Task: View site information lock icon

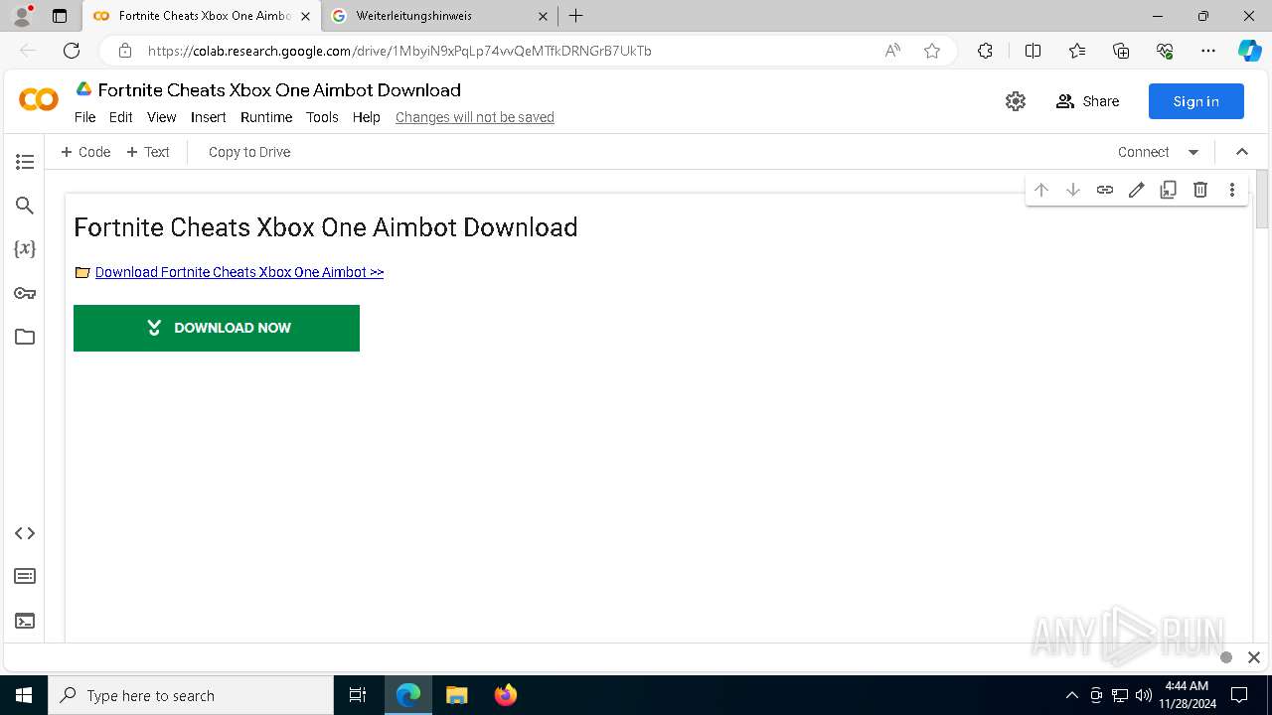Action: click(124, 51)
